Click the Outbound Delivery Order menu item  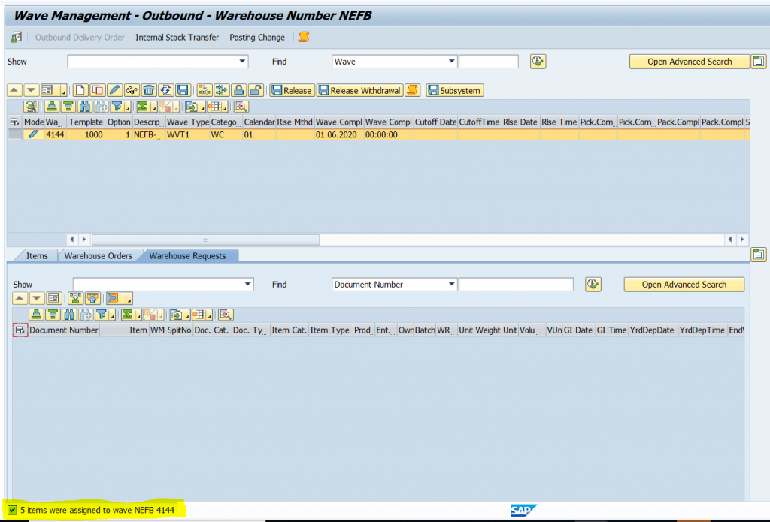pos(80,38)
